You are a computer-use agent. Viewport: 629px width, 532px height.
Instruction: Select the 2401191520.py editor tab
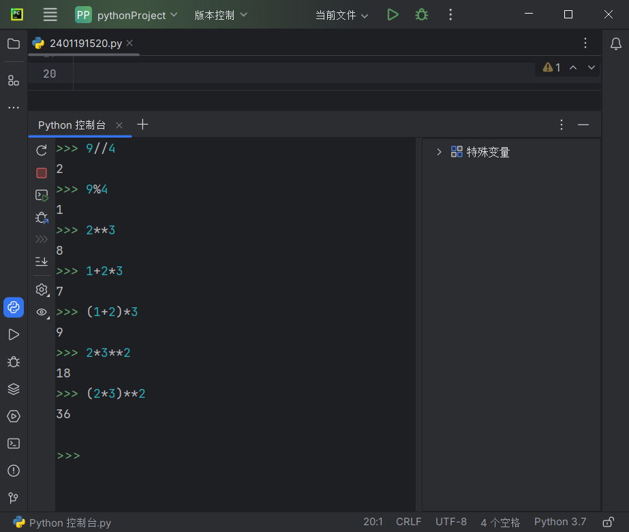tap(85, 44)
